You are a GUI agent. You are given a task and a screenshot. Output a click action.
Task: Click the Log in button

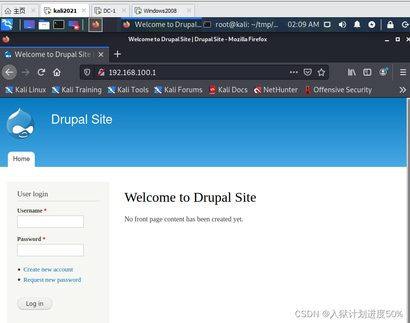tap(34, 304)
